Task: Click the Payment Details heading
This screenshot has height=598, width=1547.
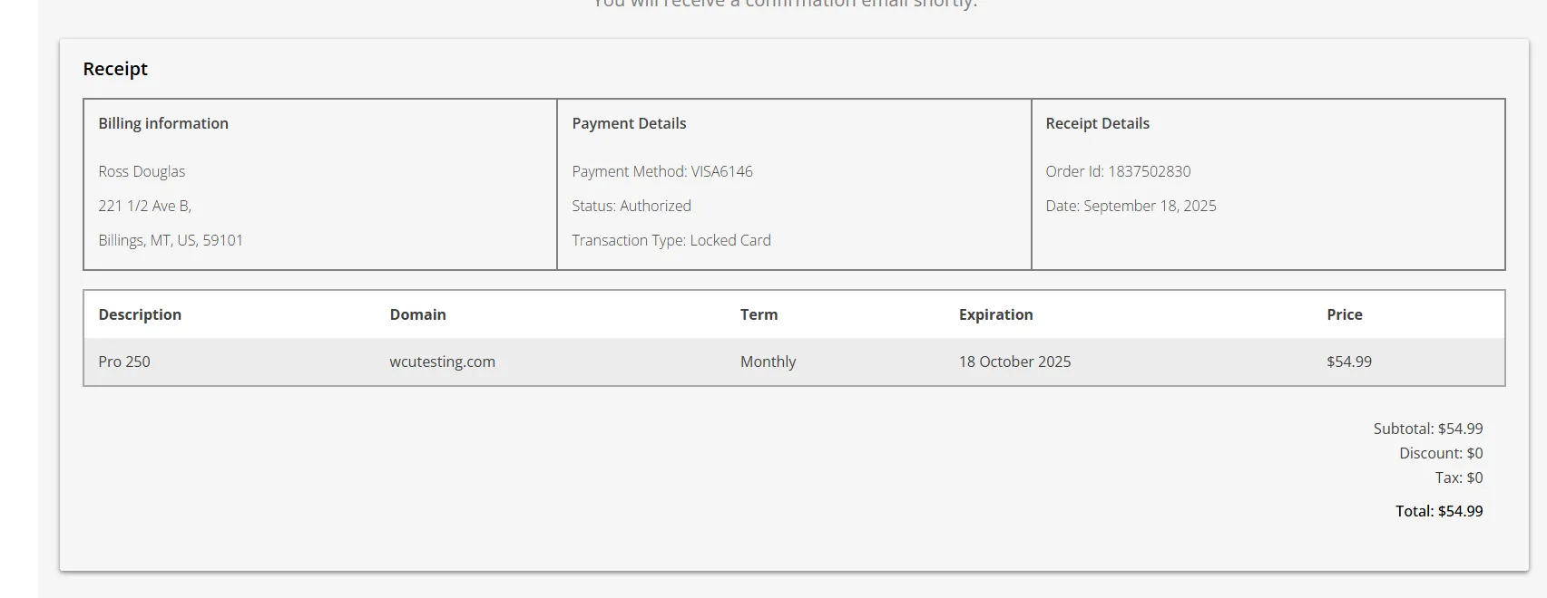Action: pyautogui.click(x=629, y=123)
